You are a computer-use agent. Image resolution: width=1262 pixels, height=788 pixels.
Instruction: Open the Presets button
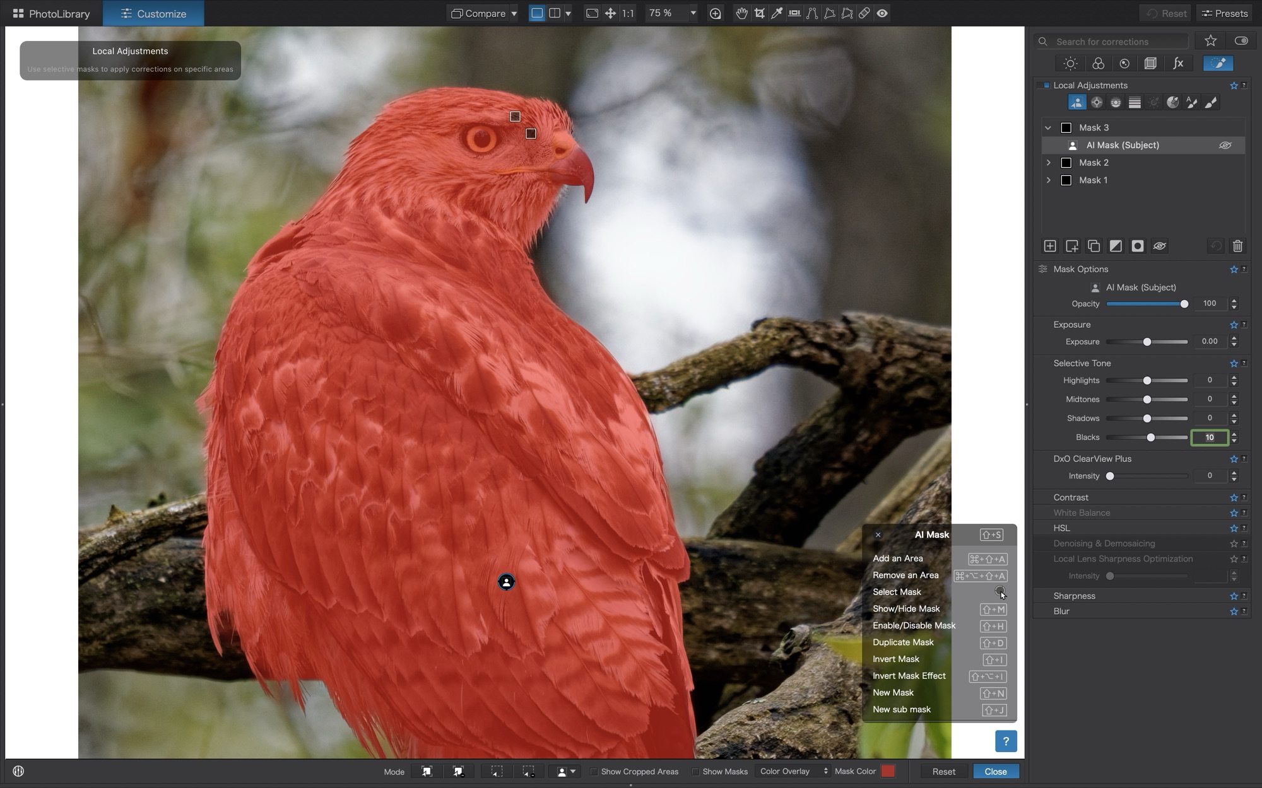point(1224,13)
